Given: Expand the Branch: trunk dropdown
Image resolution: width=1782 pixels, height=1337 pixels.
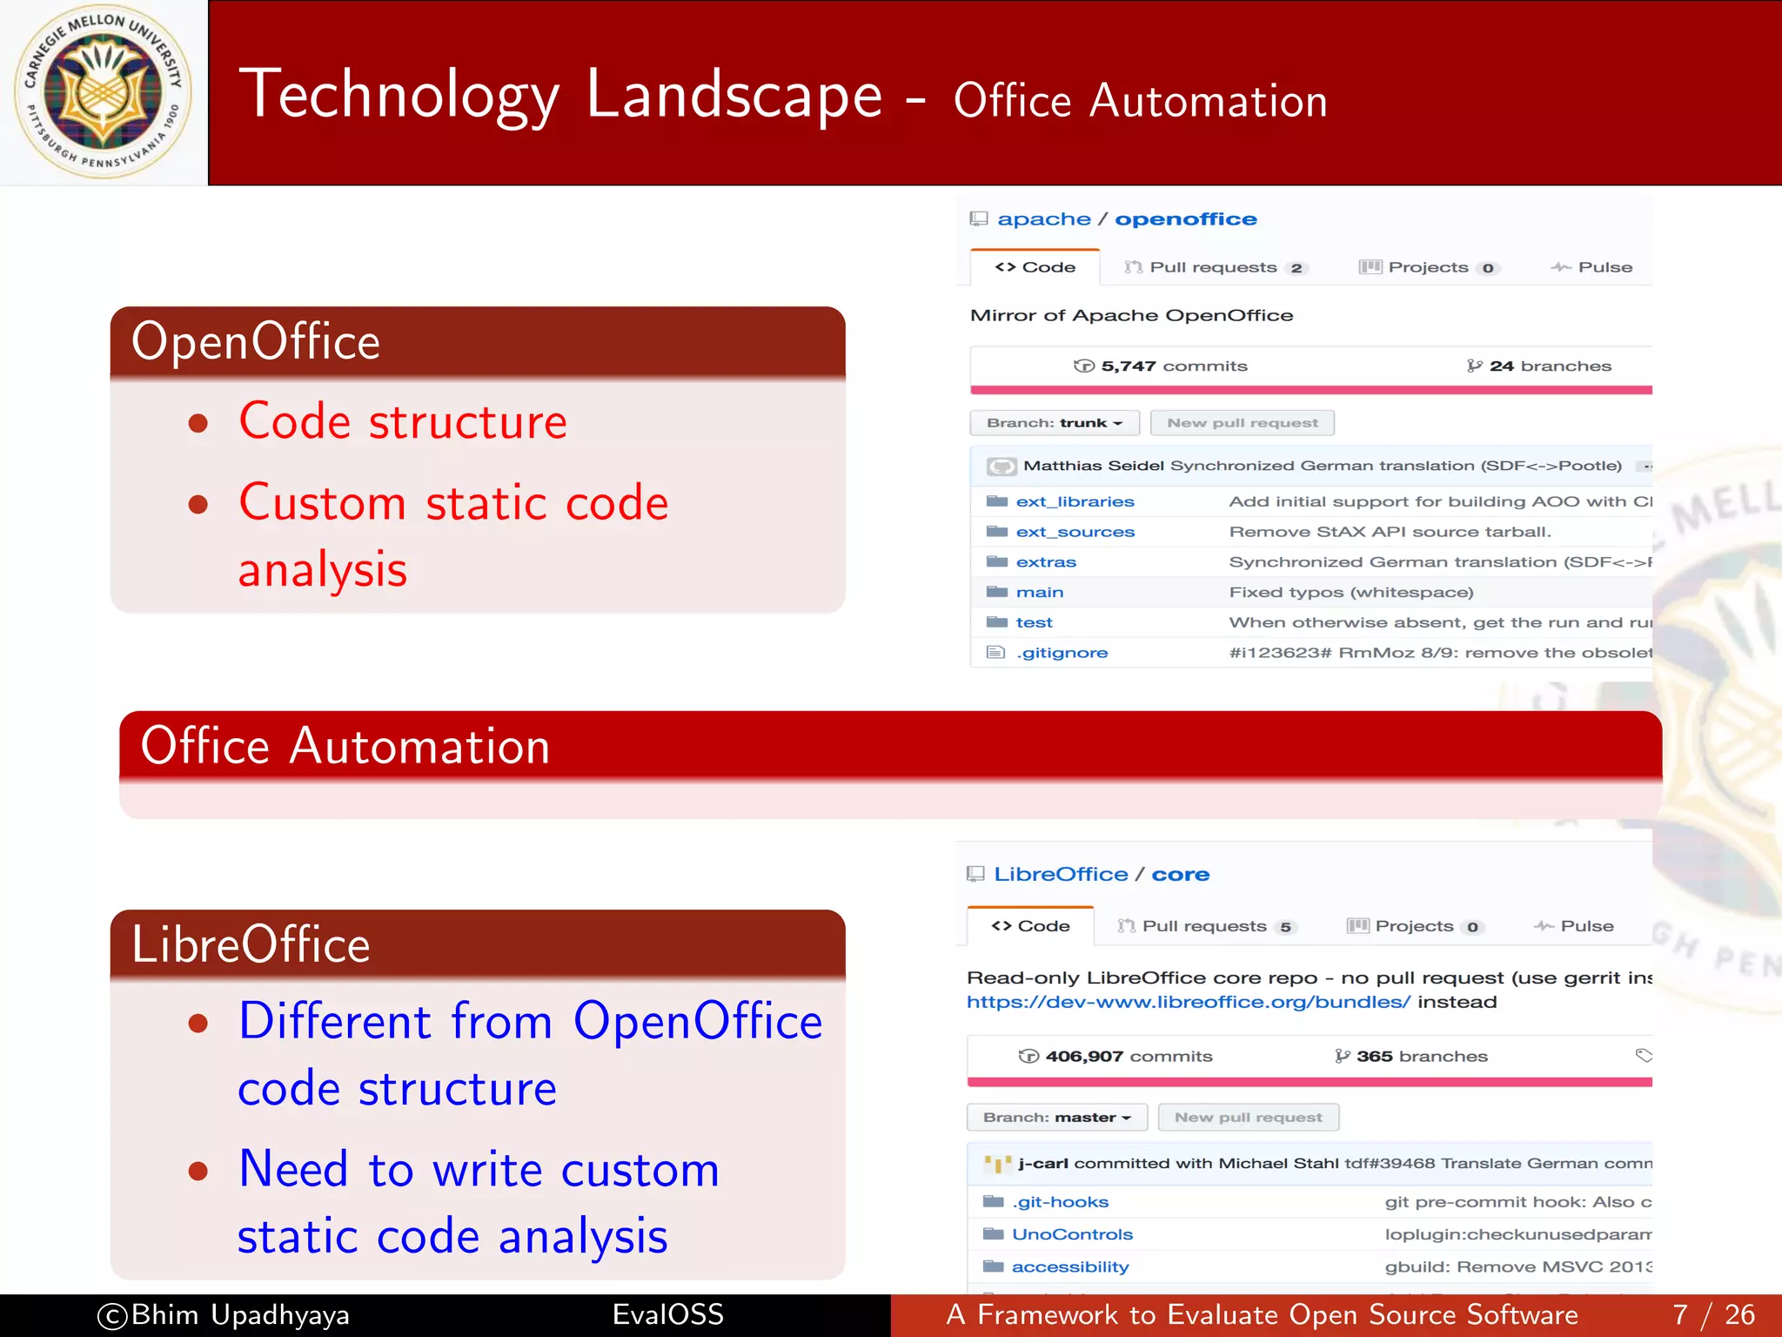Looking at the screenshot, I should click(1055, 423).
